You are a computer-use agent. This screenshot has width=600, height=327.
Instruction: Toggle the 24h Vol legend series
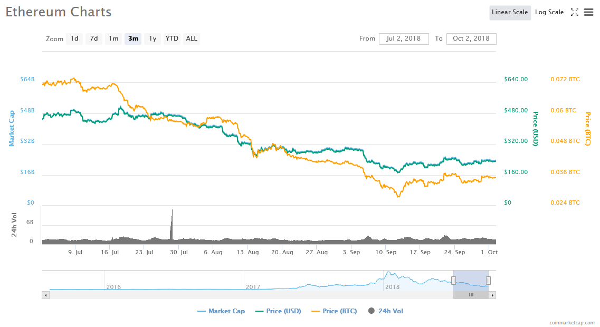(385, 311)
